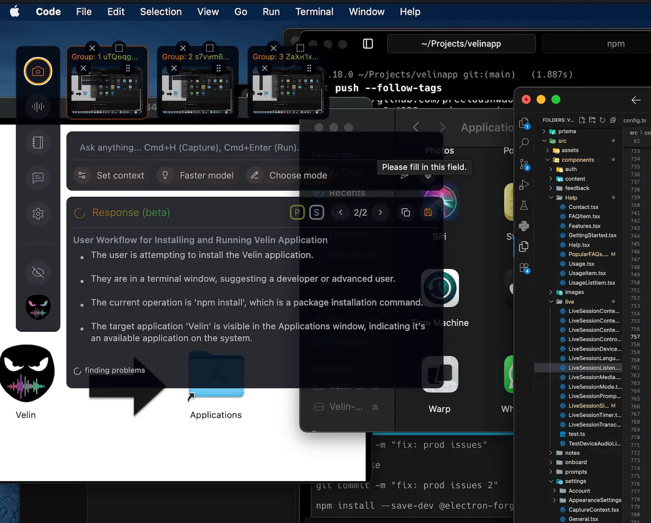Toggle the P mode button in Response panel
Viewport: 651px width, 523px height.
pyautogui.click(x=297, y=212)
